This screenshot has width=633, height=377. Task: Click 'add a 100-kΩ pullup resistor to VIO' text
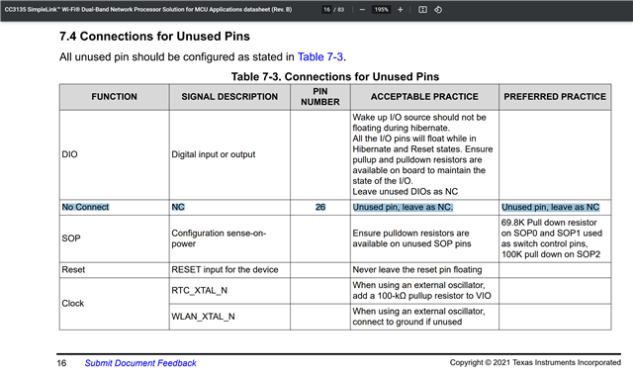click(x=421, y=296)
